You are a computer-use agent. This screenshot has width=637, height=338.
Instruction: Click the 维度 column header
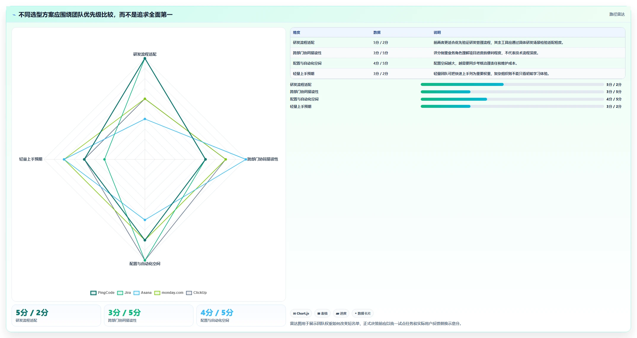coord(297,33)
